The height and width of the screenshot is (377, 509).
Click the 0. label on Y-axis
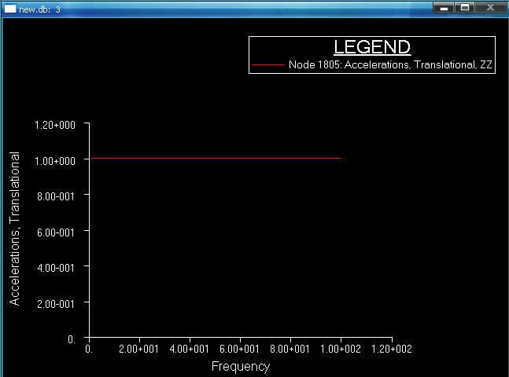point(72,339)
